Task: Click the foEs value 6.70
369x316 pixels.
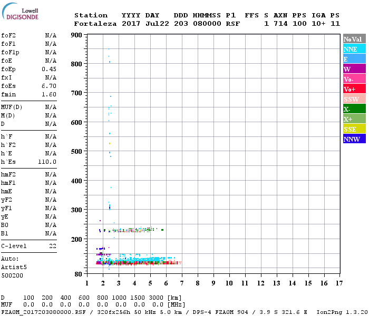Action: click(x=49, y=86)
